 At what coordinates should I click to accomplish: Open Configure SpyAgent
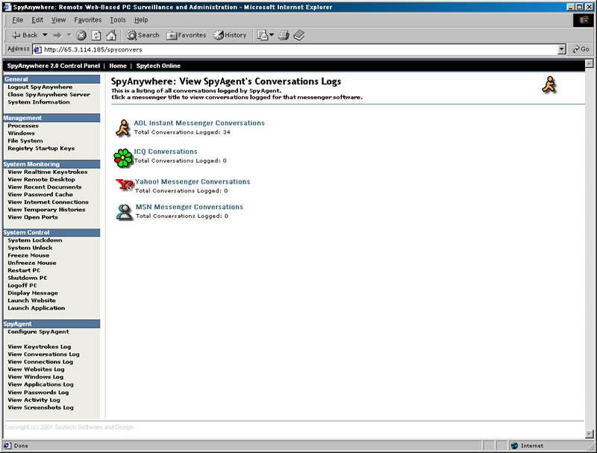click(x=38, y=332)
